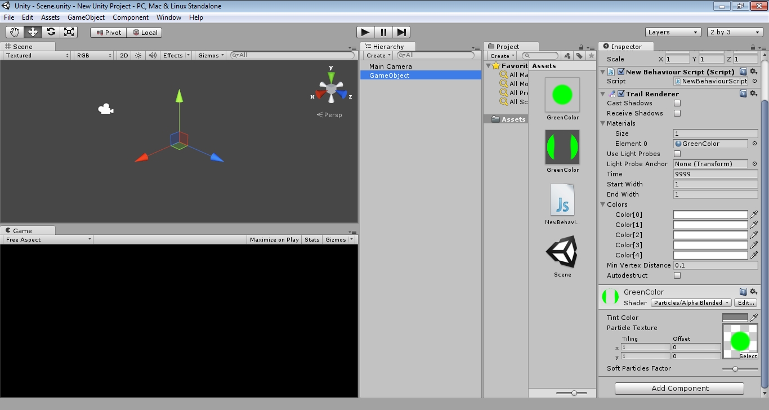Select the Move tool

[x=33, y=32]
